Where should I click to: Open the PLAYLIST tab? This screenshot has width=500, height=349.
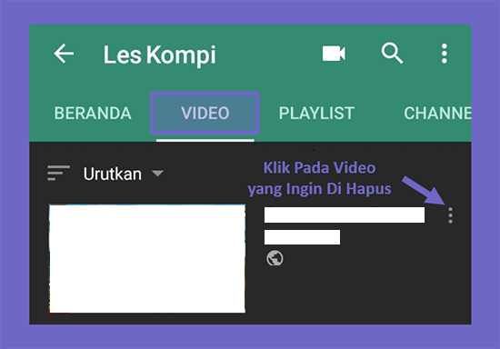(316, 113)
